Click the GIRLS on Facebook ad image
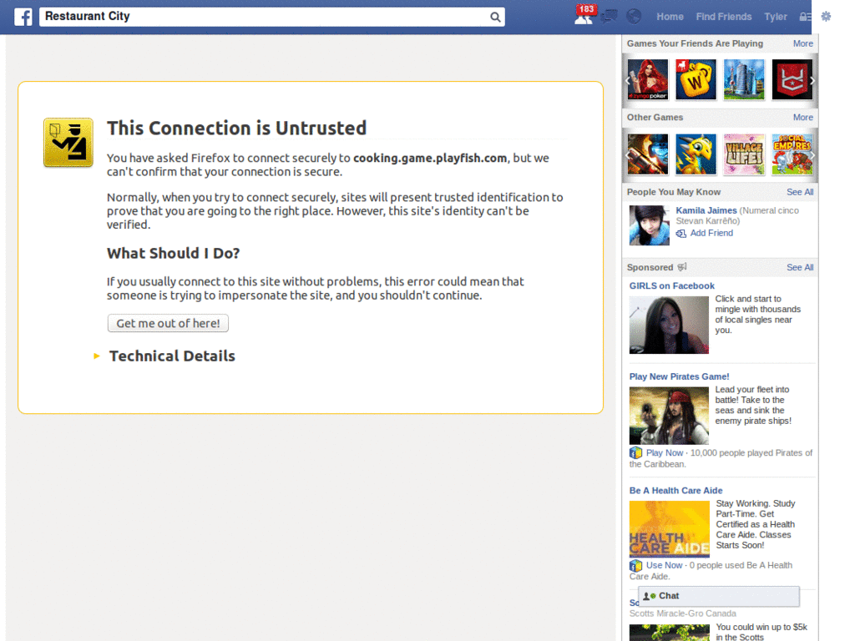 669,325
